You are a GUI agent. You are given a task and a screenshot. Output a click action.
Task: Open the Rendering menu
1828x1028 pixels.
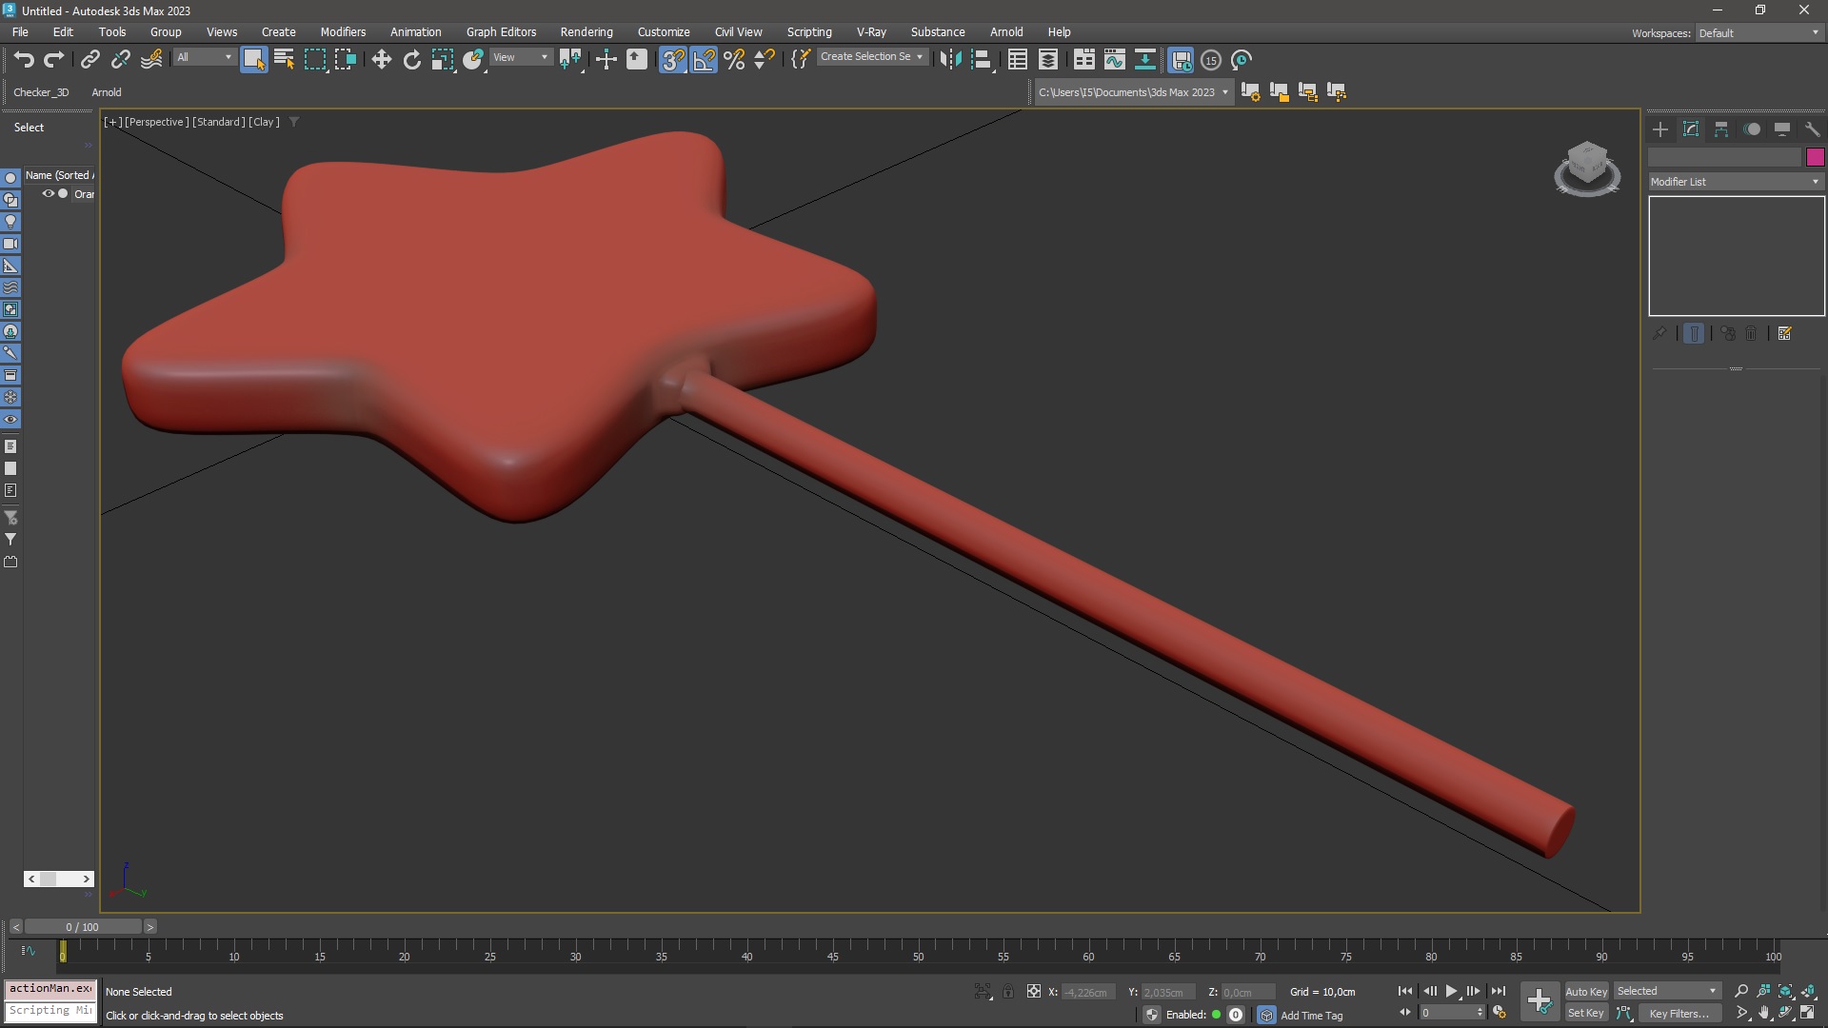(586, 31)
